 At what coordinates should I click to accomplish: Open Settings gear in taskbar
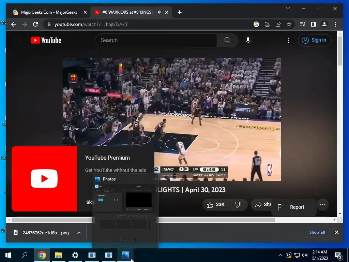point(75,255)
